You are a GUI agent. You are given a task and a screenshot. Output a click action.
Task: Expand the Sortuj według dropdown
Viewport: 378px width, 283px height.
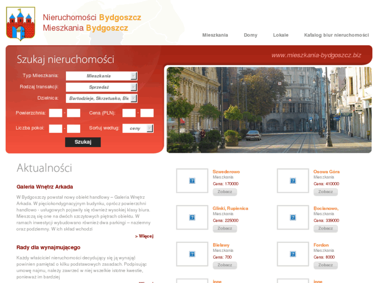(138, 128)
